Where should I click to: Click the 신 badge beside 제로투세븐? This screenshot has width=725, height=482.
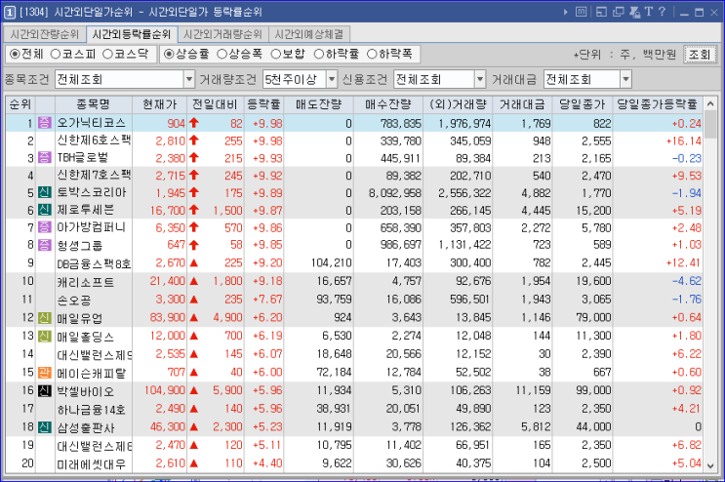(x=44, y=210)
